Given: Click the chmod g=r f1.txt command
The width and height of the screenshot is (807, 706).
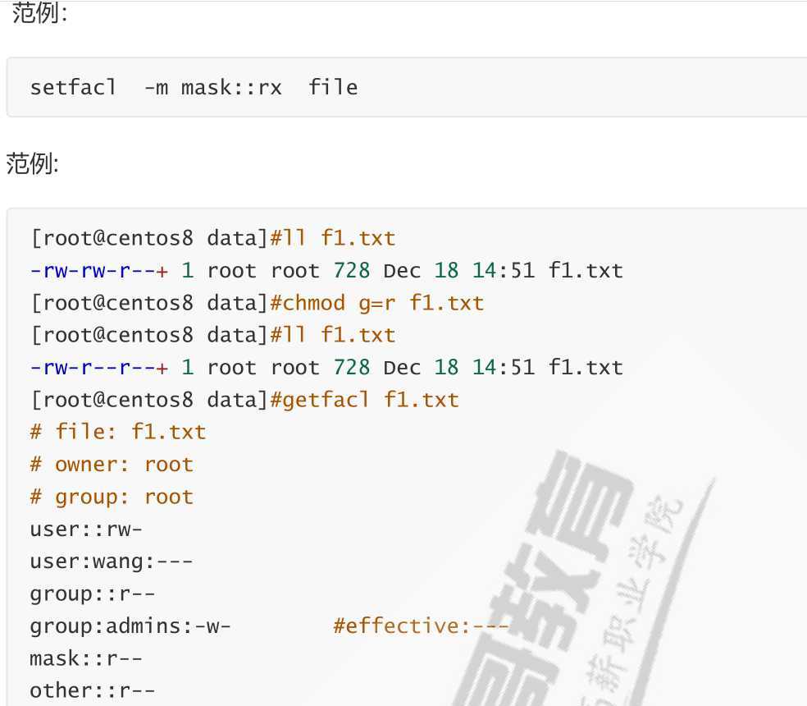Looking at the screenshot, I should pyautogui.click(x=377, y=303).
